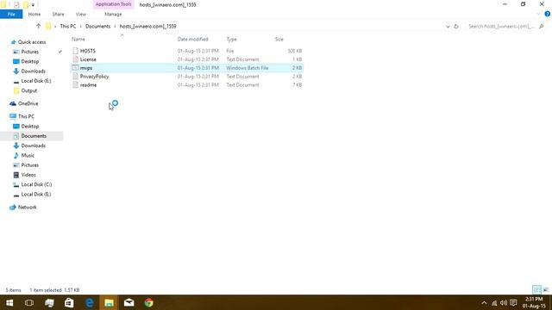The image size is (552, 310).
Task: Open Desktop under This PC
Action: click(30, 127)
